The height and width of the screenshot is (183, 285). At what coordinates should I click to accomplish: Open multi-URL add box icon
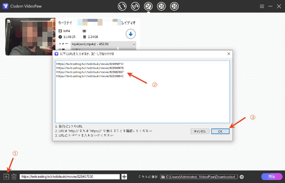point(6,177)
